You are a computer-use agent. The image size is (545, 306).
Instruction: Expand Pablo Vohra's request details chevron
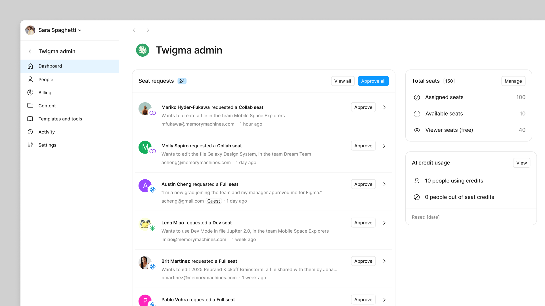coord(384,300)
